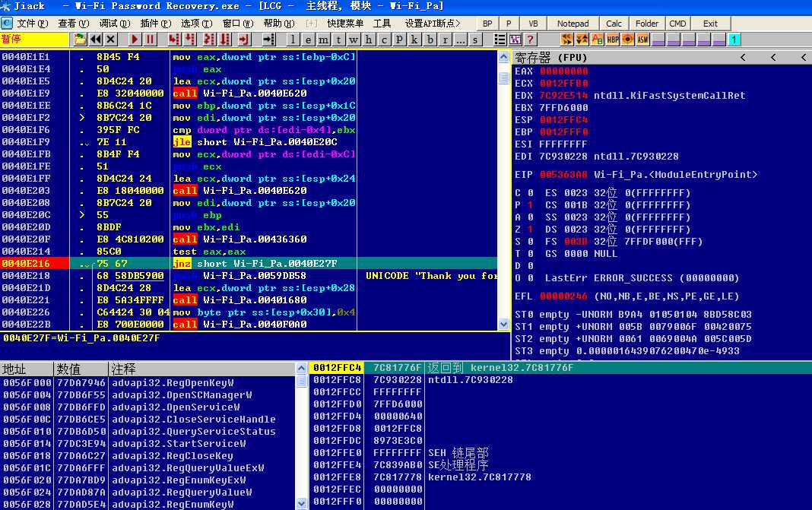This screenshot has width=812, height=510.
Task: Open Breakpoints window with 'b' button
Action: 430,40
